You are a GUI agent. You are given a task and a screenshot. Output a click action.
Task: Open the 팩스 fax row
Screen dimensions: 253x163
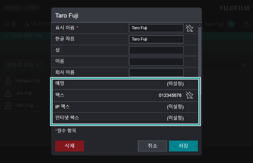click(x=125, y=95)
